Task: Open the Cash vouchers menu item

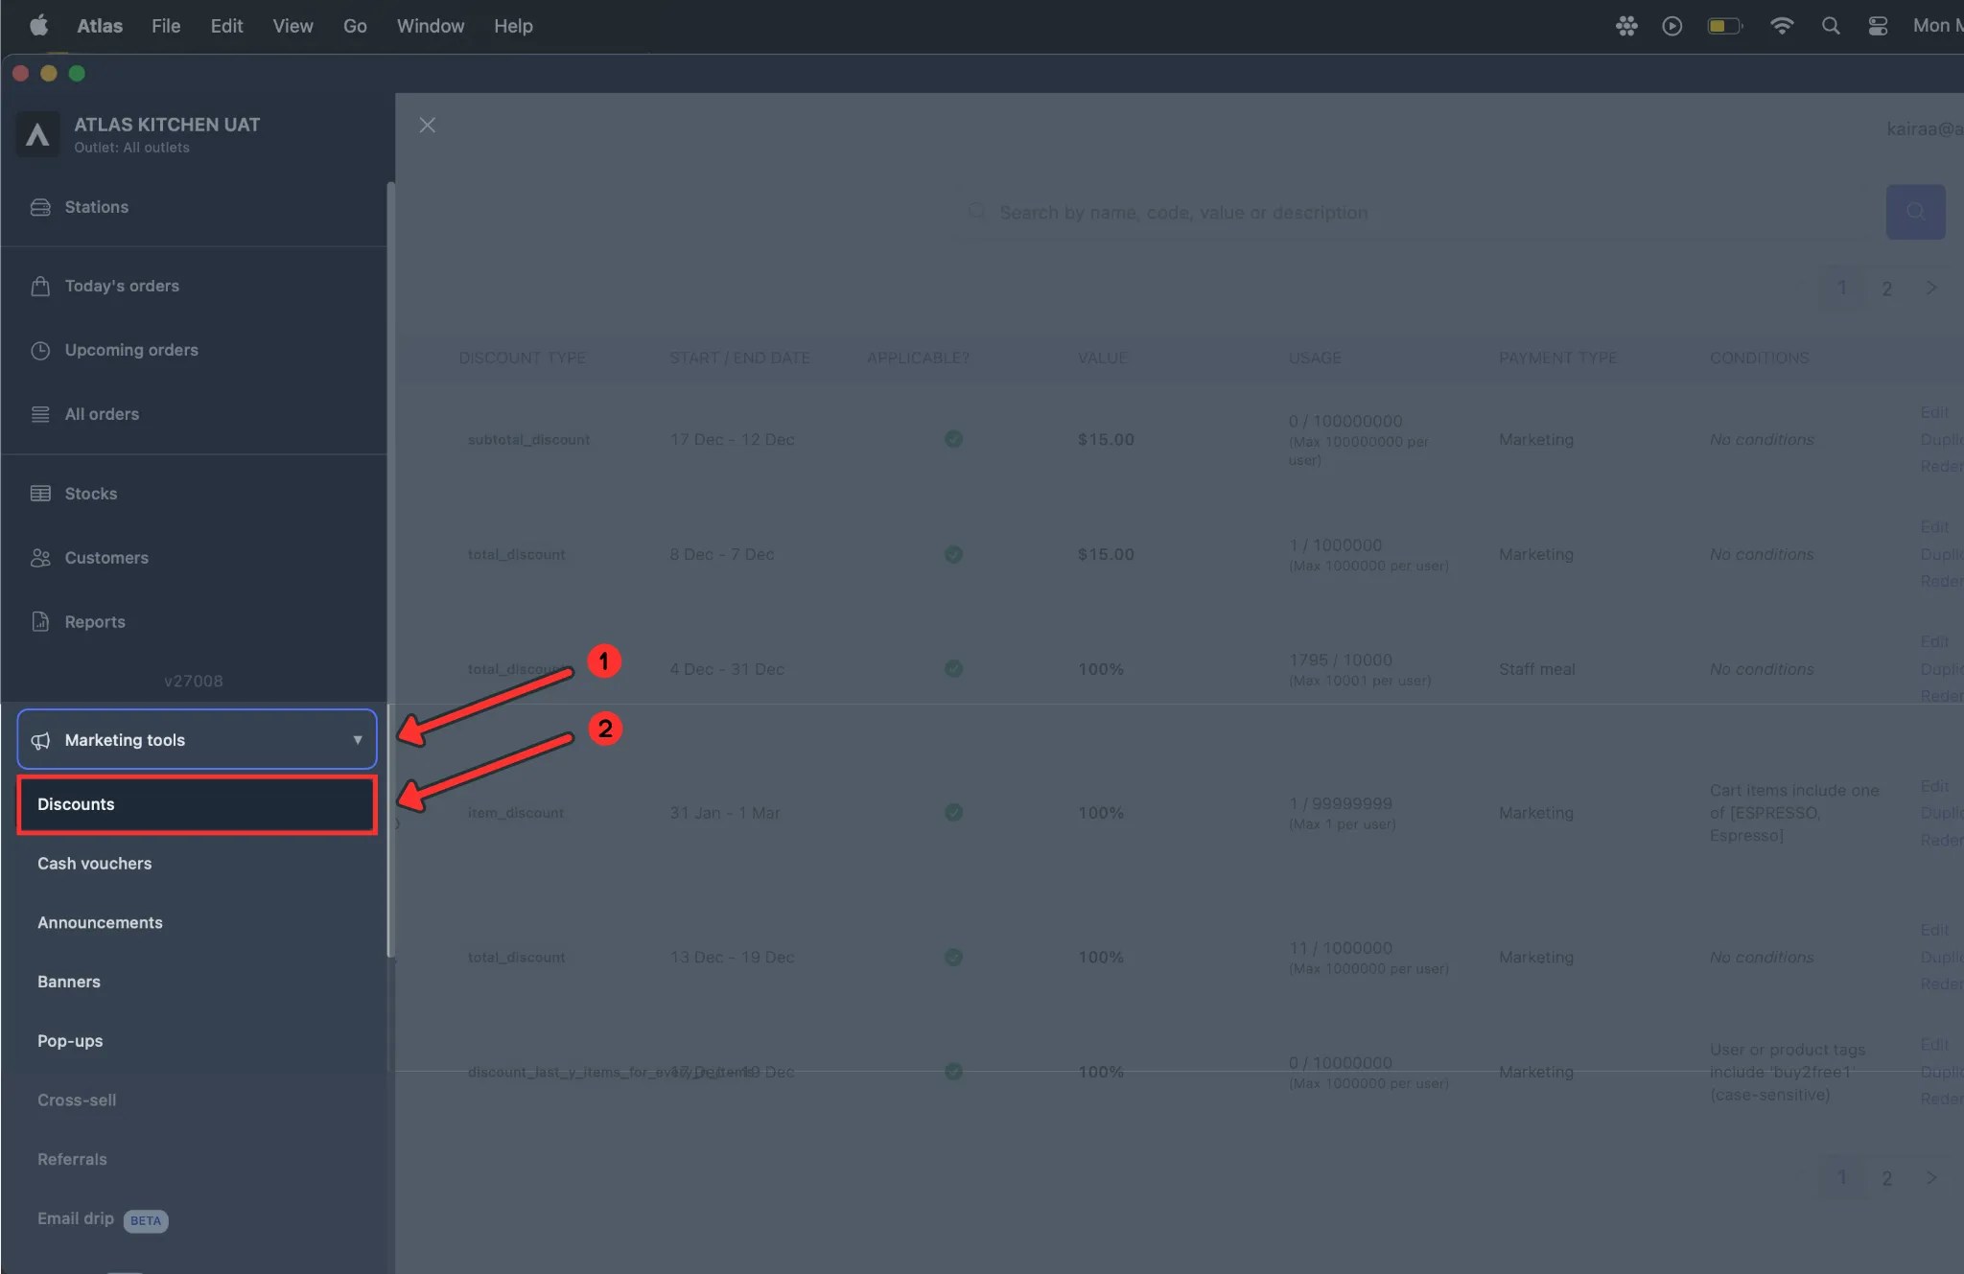Action: (x=94, y=863)
